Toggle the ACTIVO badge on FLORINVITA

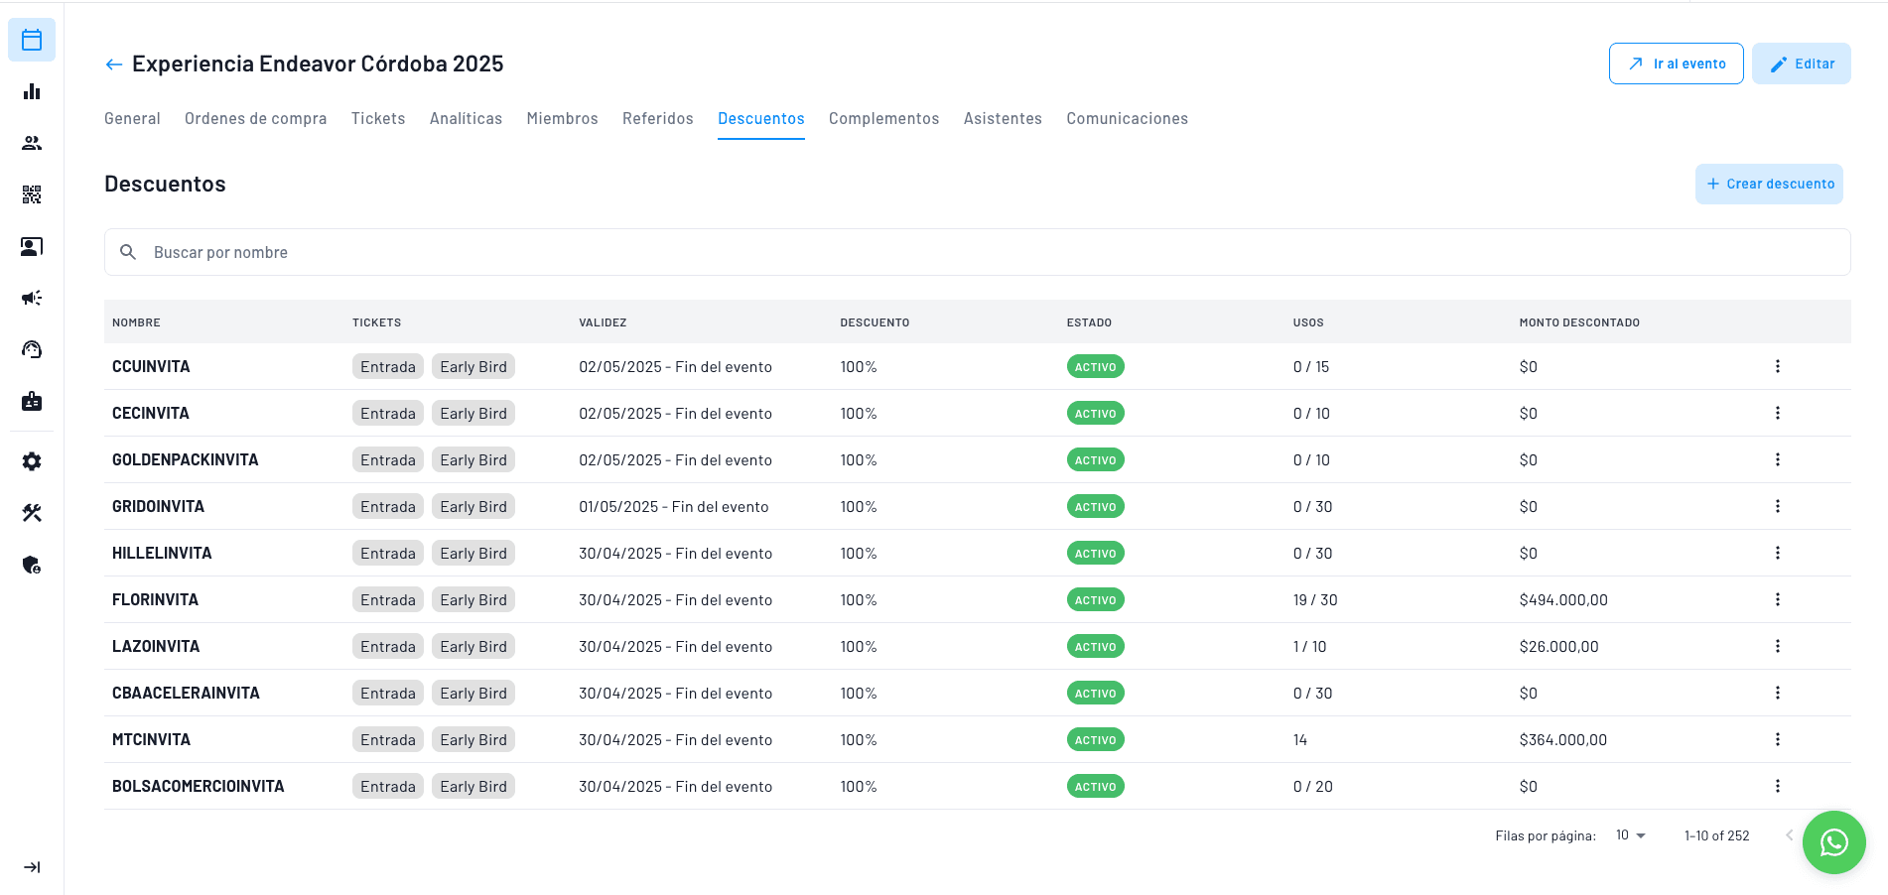[x=1095, y=599]
